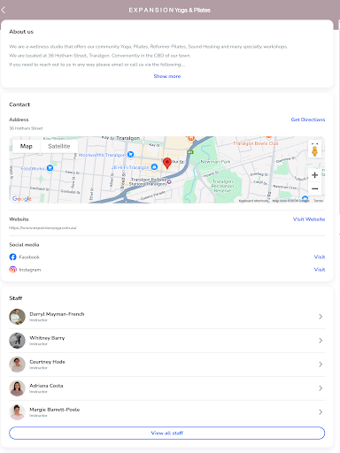Viewport: 340px width, 453px height.
Task: Click the Google logo on map
Action: (21, 199)
